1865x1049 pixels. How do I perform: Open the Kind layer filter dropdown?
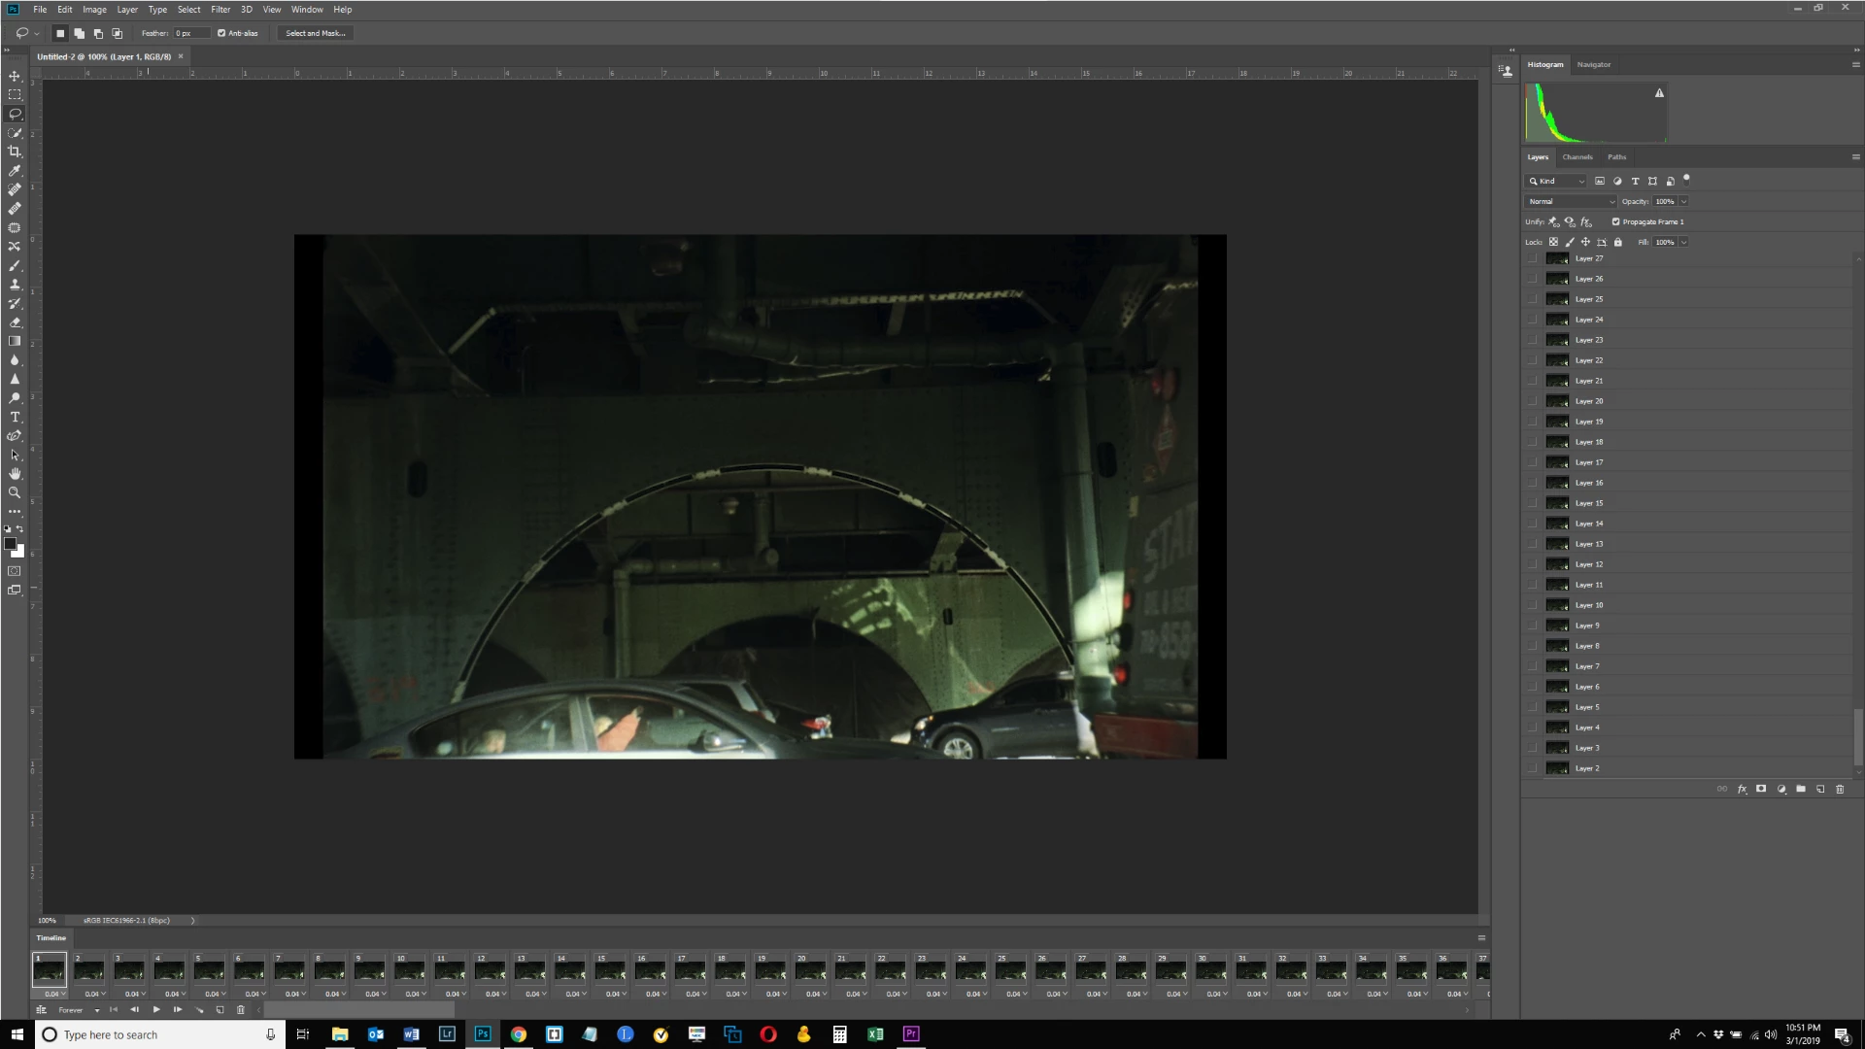click(x=1557, y=181)
